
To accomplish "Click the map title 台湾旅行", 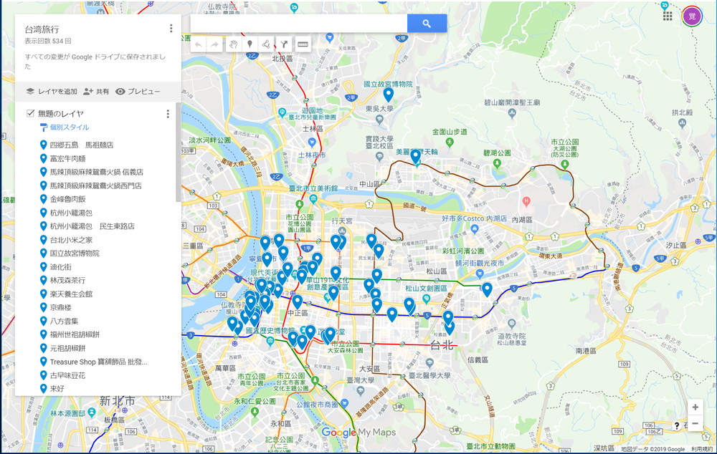I will pos(42,29).
